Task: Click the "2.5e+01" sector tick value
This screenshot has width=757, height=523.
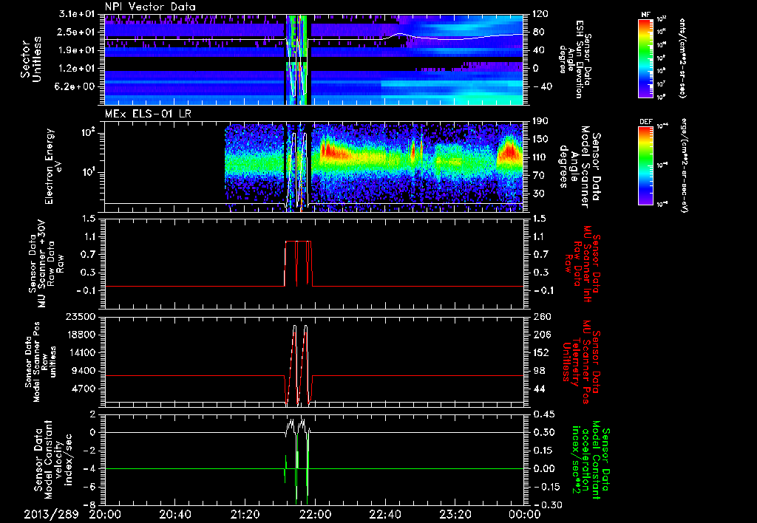Action: point(75,32)
